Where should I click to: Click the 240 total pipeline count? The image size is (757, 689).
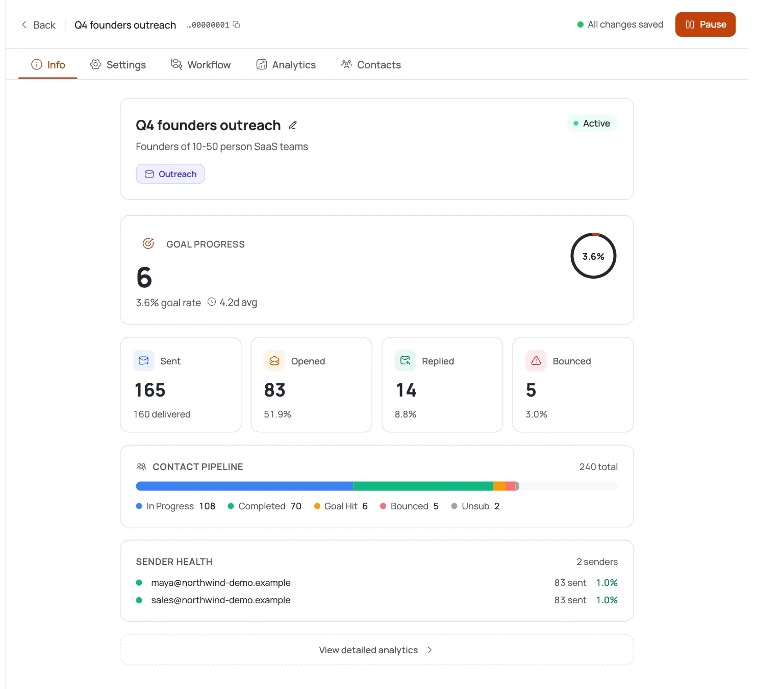pos(598,466)
